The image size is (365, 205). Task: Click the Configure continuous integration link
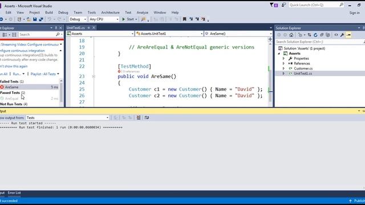pyautogui.click(x=22, y=51)
